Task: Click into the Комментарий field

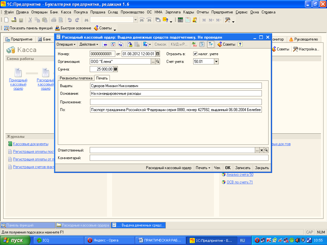Action: (x=179, y=158)
